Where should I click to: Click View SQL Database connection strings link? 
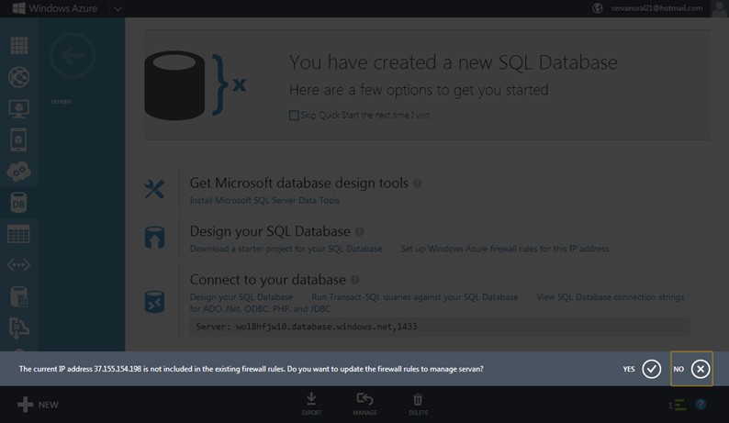point(611,297)
